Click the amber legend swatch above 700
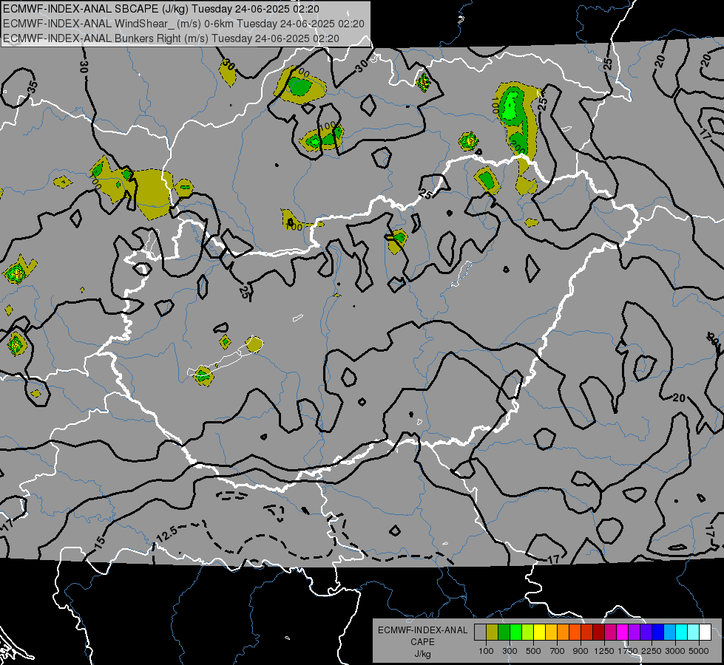This screenshot has width=724, height=665. click(x=551, y=632)
